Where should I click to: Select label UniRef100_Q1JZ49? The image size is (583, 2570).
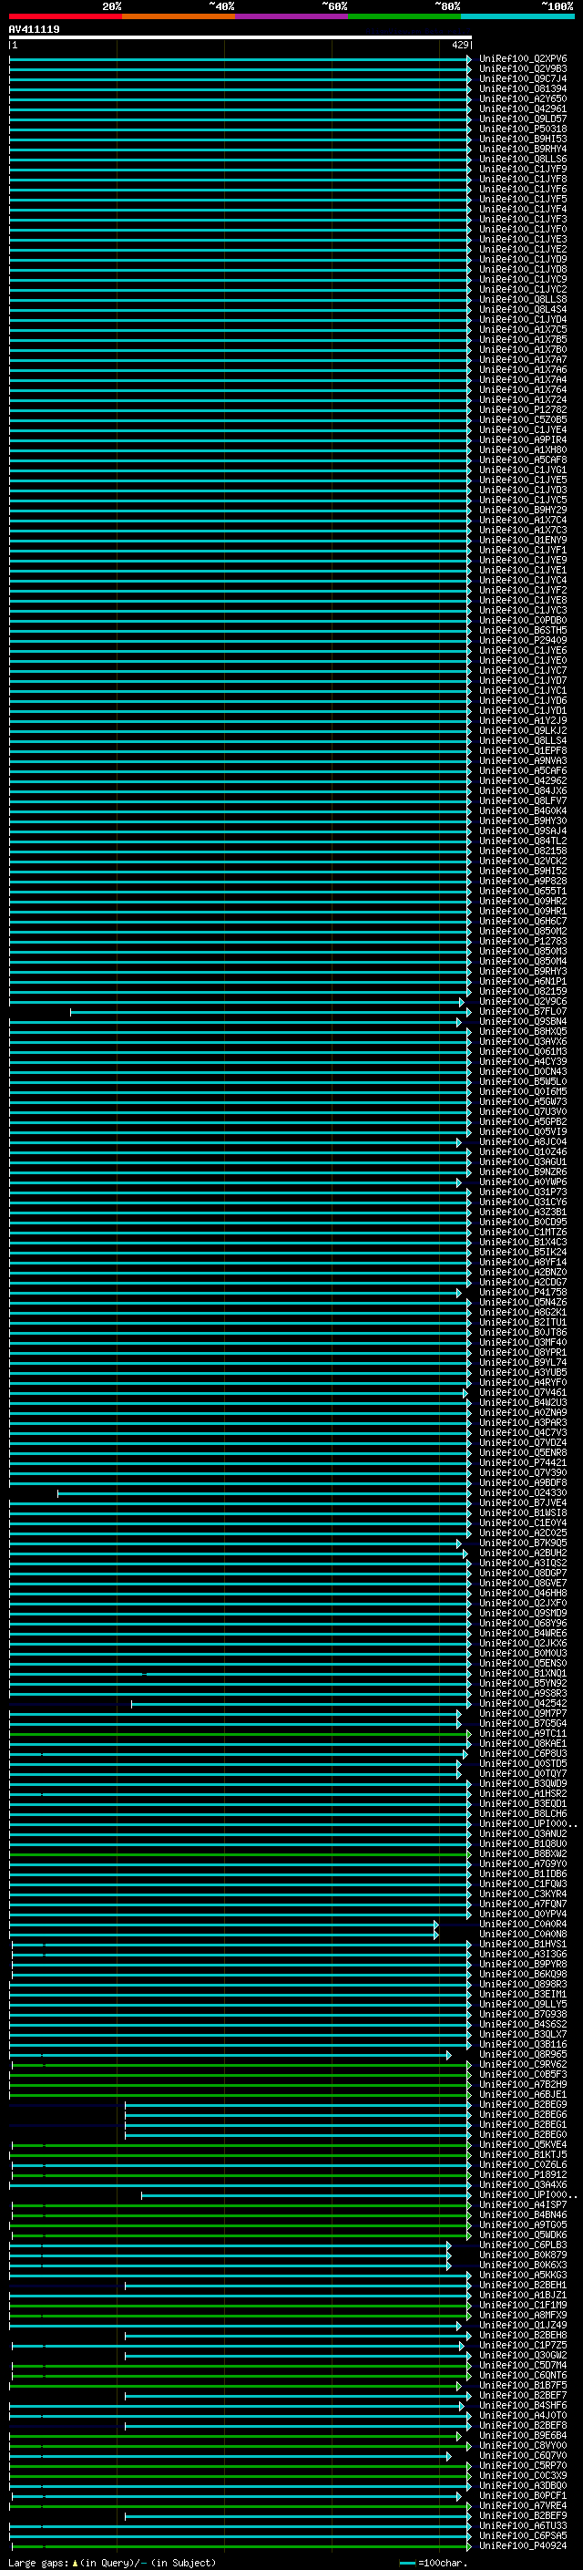pyautogui.click(x=523, y=2325)
